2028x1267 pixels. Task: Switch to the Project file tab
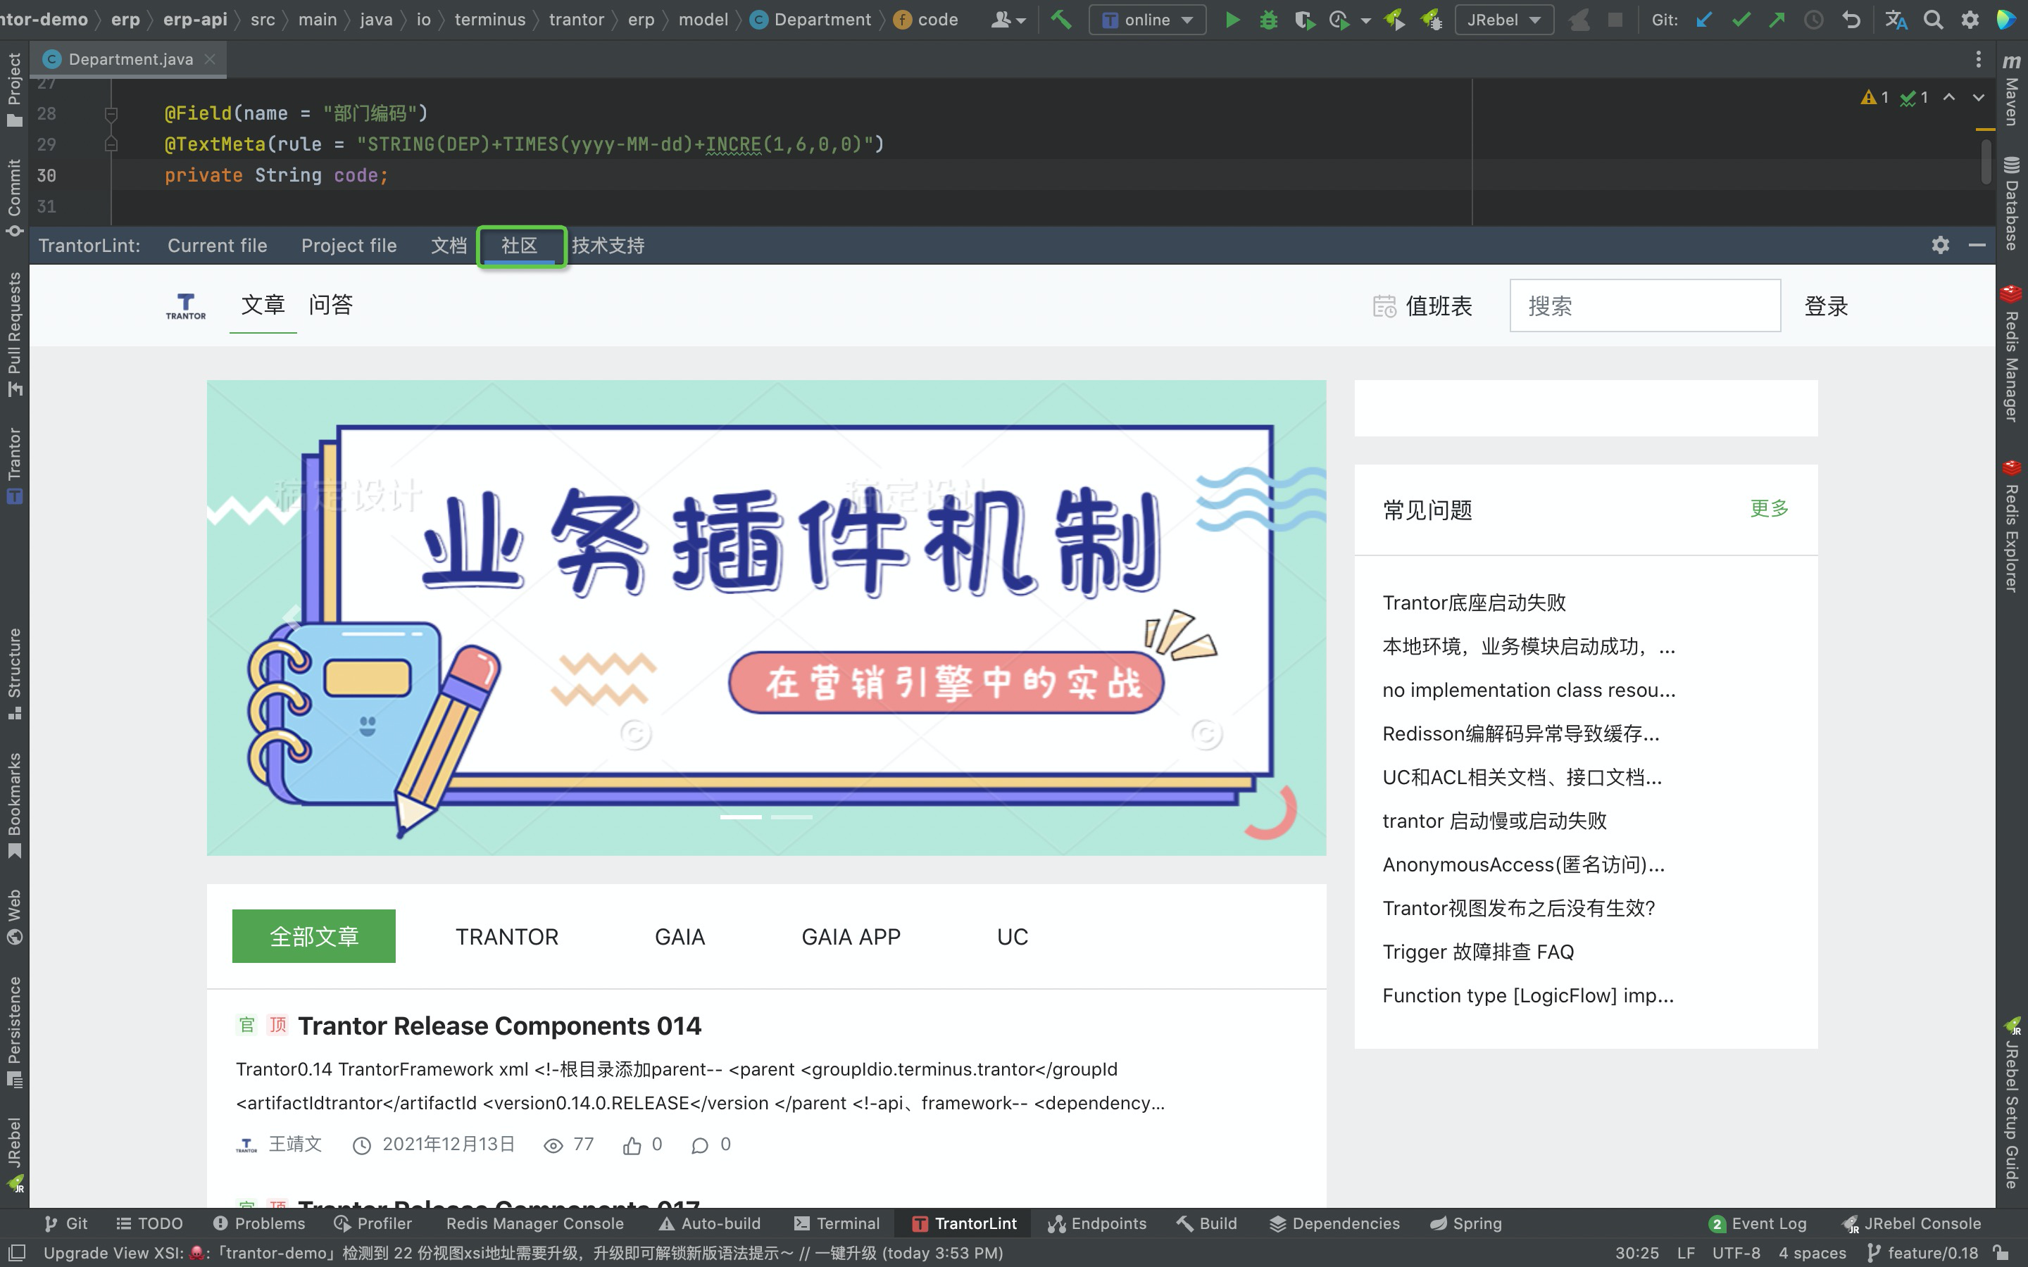[x=349, y=246]
